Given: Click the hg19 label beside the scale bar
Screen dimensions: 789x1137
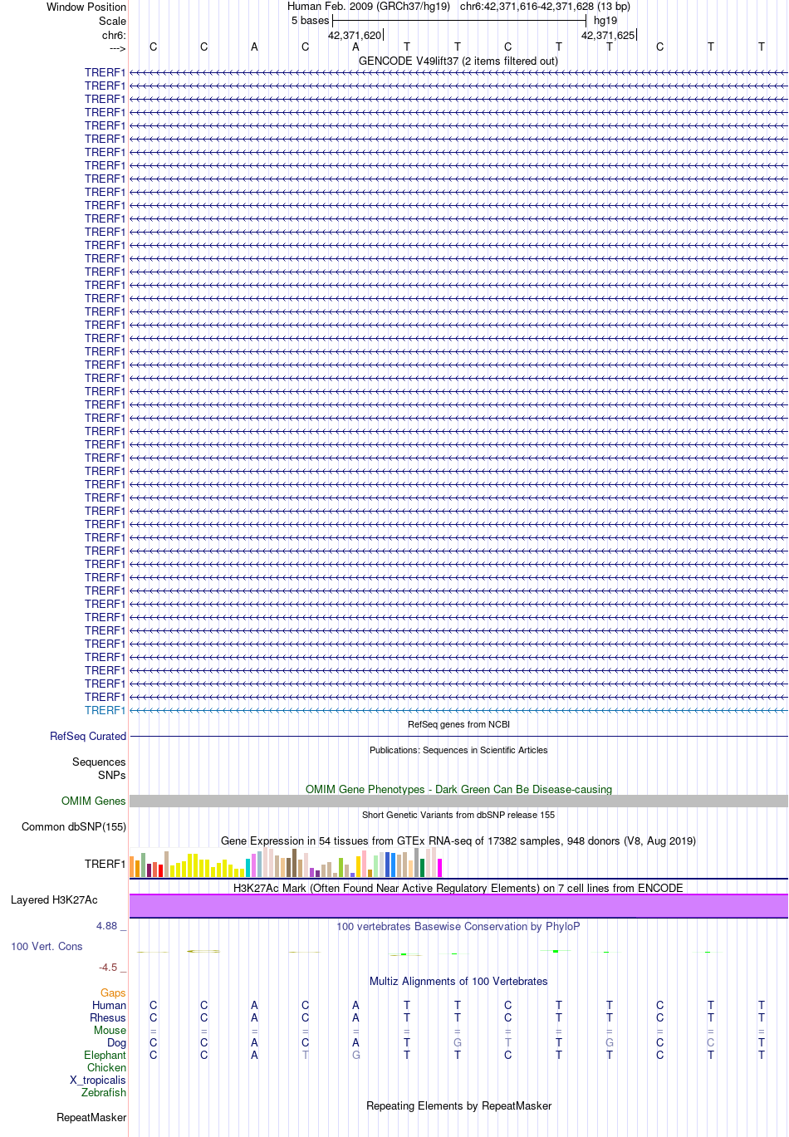Looking at the screenshot, I should pos(605,21).
